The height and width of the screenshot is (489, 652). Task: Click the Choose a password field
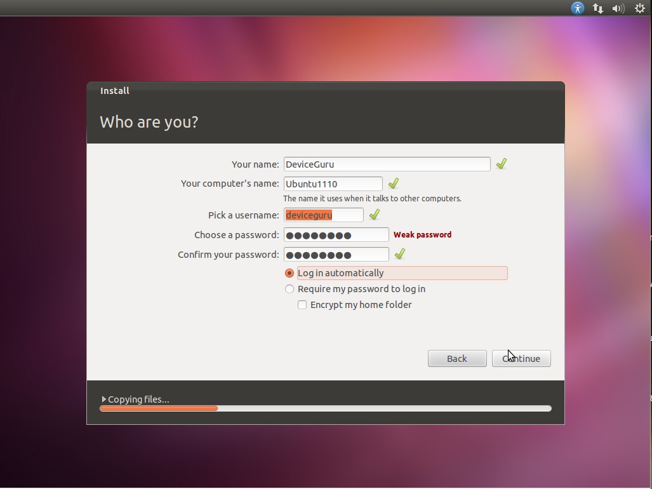coord(336,235)
